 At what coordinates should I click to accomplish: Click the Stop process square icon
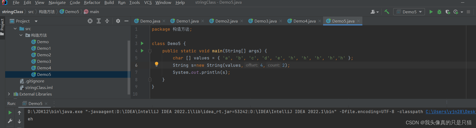point(468,12)
